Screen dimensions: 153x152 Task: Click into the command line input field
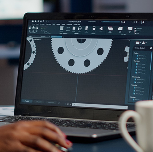coord(100,106)
